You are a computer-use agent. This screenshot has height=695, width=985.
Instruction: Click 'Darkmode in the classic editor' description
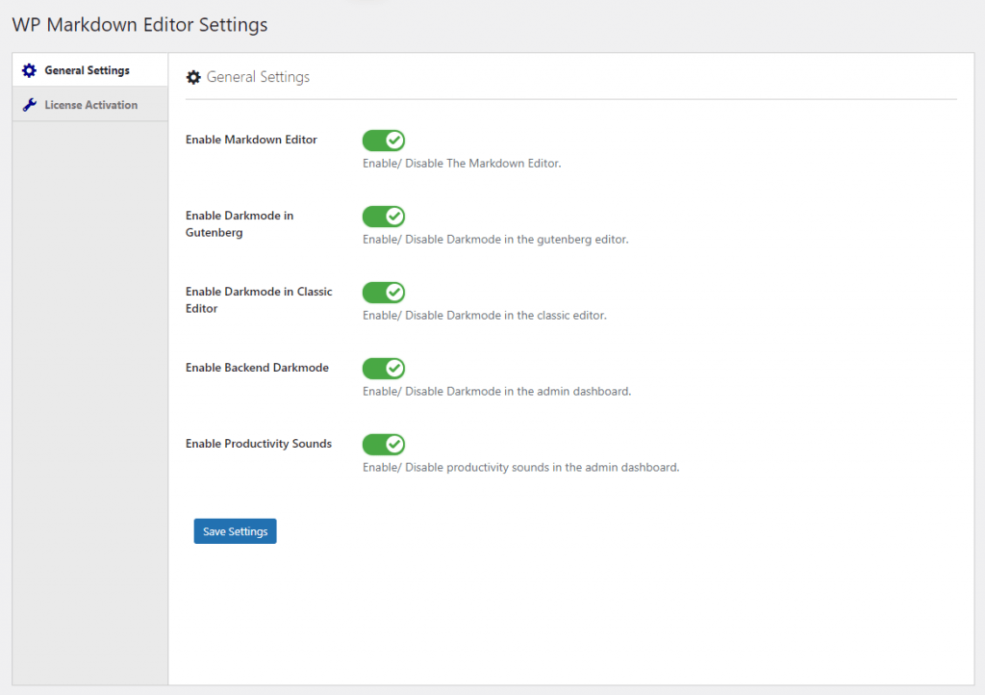pos(485,316)
